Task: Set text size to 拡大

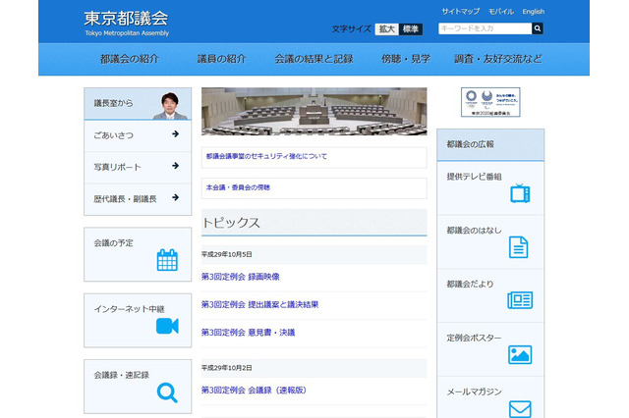Action: pos(386,28)
